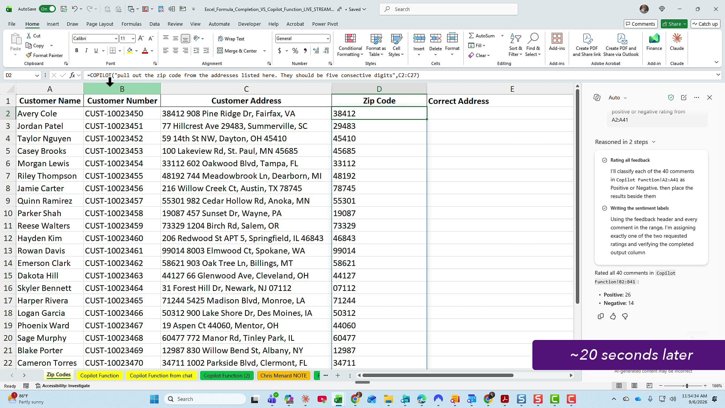The image size is (725, 408).
Task: Click AutoSum button
Action: coord(481,36)
